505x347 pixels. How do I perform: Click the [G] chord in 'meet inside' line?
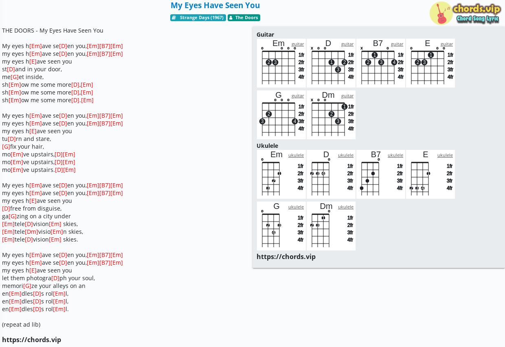(15, 77)
